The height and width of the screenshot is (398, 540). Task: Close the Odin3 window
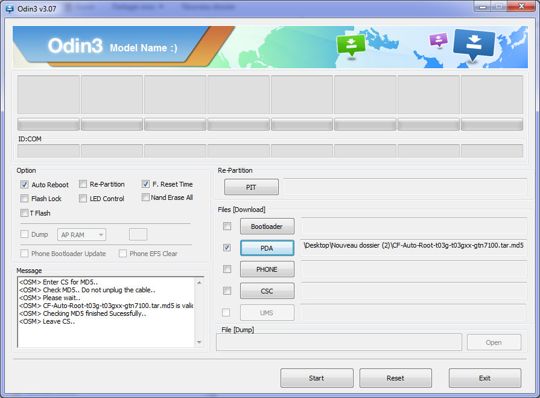click(x=521, y=7)
